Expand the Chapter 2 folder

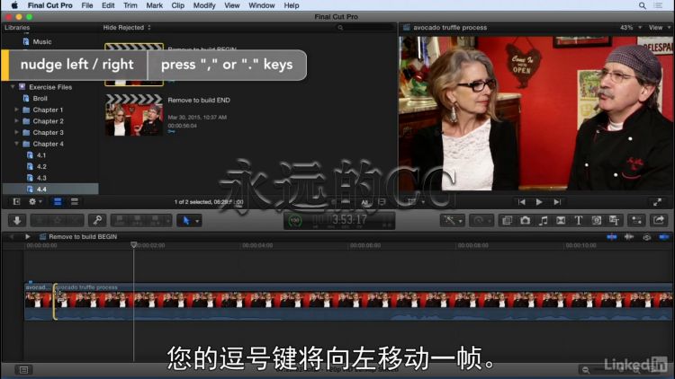coord(16,121)
